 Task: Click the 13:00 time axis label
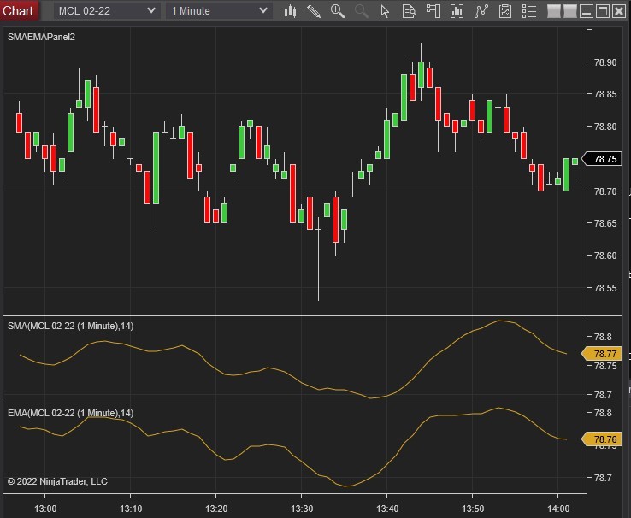point(45,509)
